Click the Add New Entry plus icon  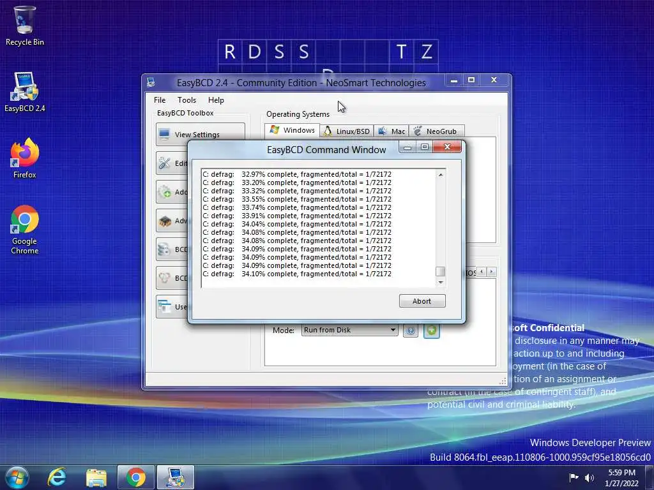coord(165,191)
